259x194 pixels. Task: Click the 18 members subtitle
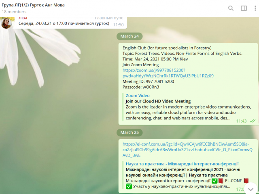pyautogui.click(x=14, y=12)
